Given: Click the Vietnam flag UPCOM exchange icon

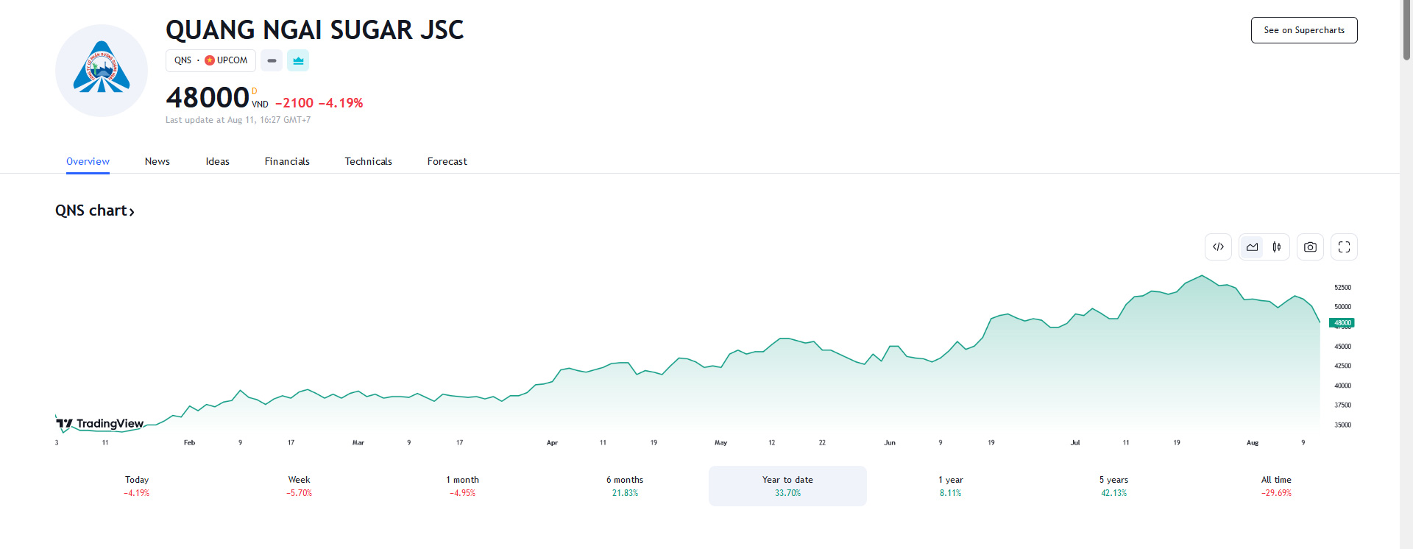Looking at the screenshot, I should (x=210, y=60).
